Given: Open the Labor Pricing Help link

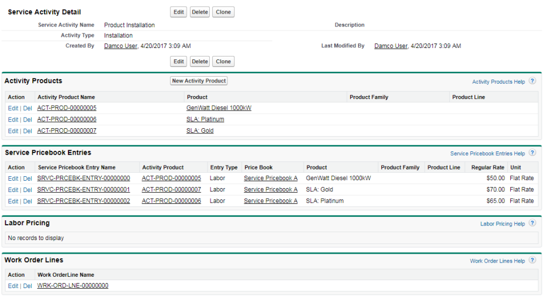Looking at the screenshot, I should [x=502, y=224].
